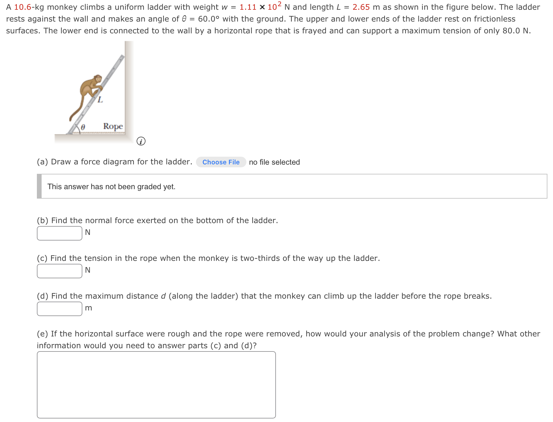Click the Choose File button
Image resolution: width=553 pixels, height=422 pixels.
point(221,162)
